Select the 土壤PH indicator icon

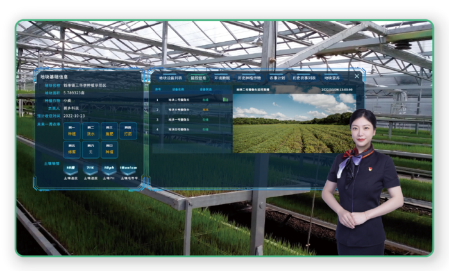110,168
